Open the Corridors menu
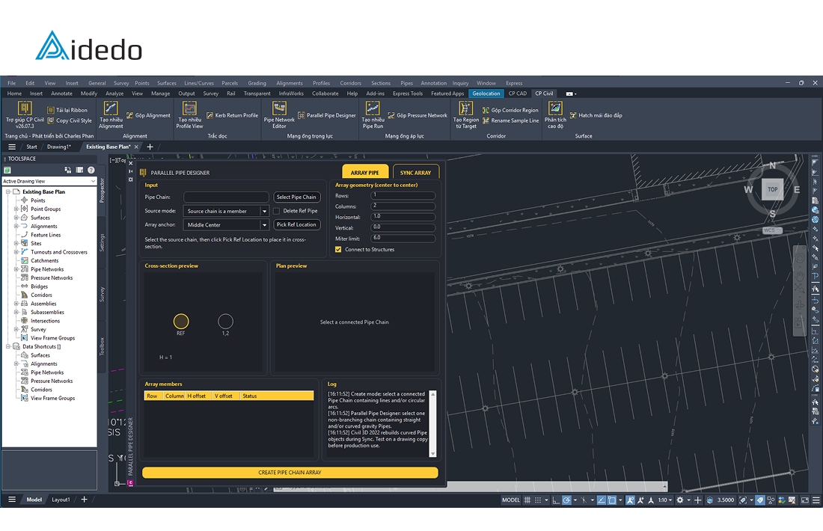Image resolution: width=823 pixels, height=531 pixels. tap(351, 84)
